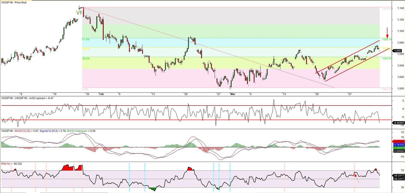The height and width of the screenshot is (193, 405).
Task: Click the black 1,066 current price tag
Action: (397, 51)
